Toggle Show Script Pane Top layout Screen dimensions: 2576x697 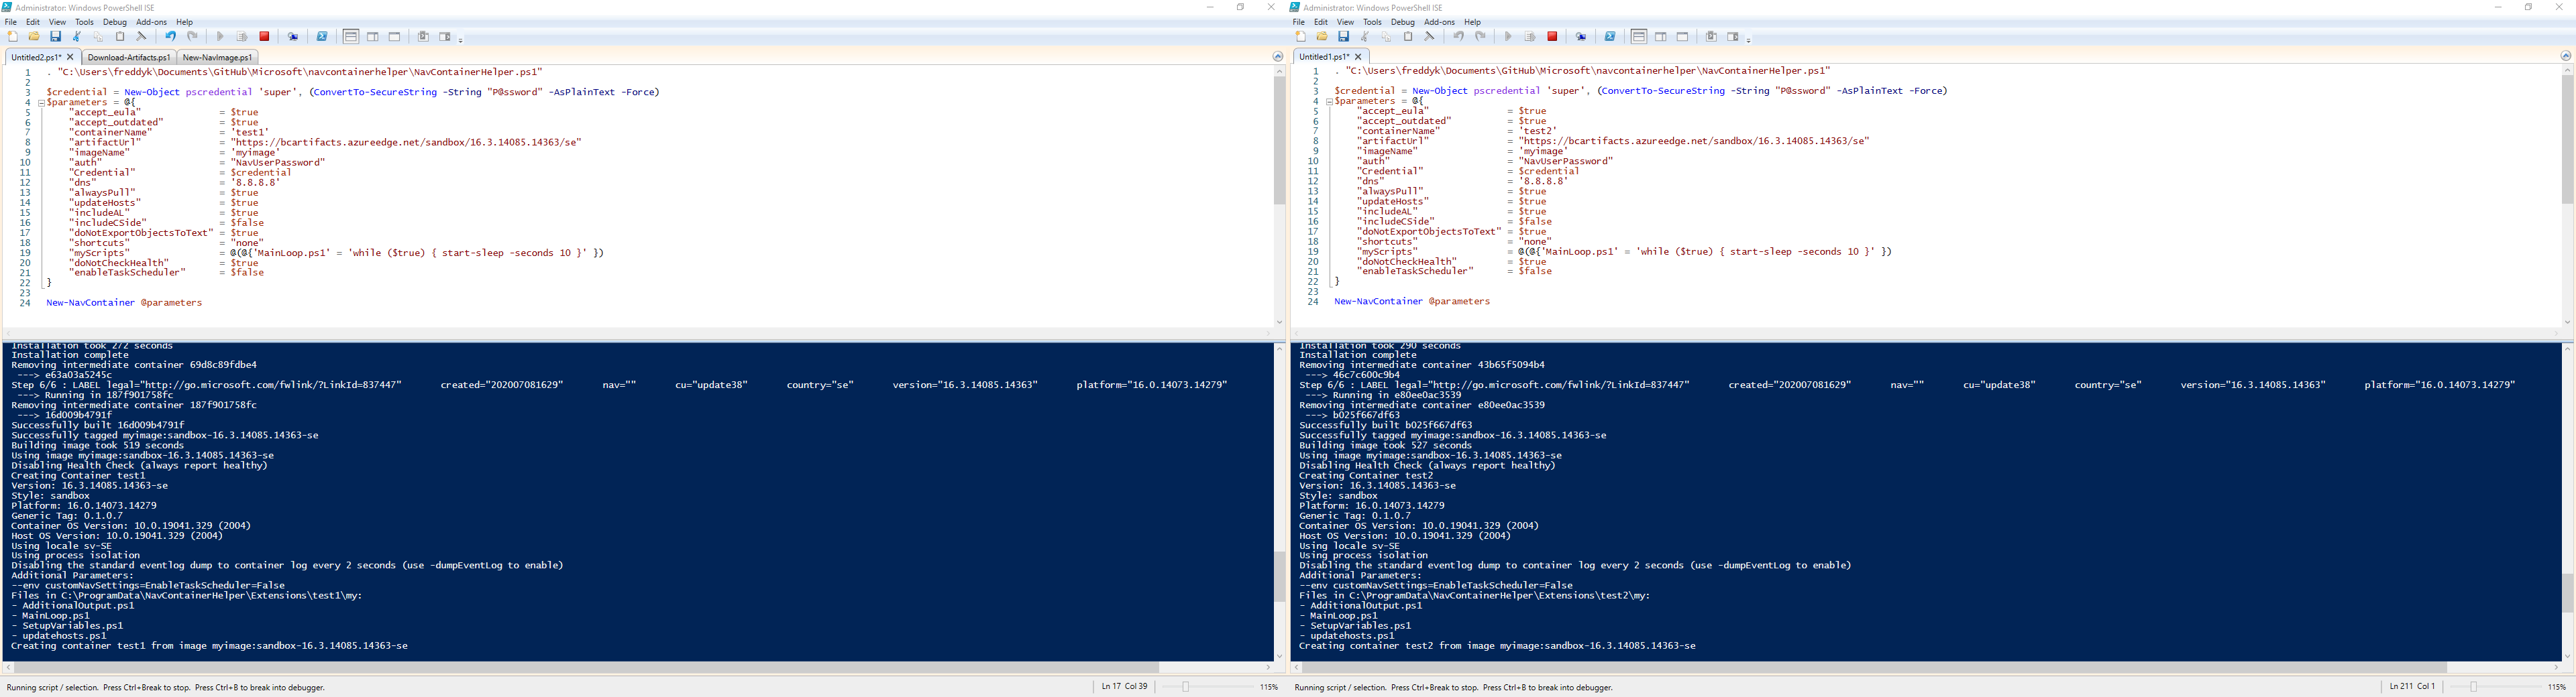tap(350, 36)
